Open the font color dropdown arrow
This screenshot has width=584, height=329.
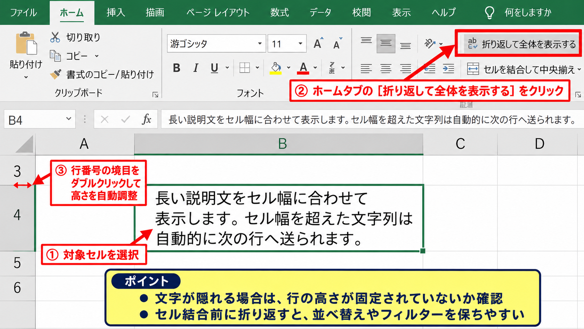click(x=315, y=68)
